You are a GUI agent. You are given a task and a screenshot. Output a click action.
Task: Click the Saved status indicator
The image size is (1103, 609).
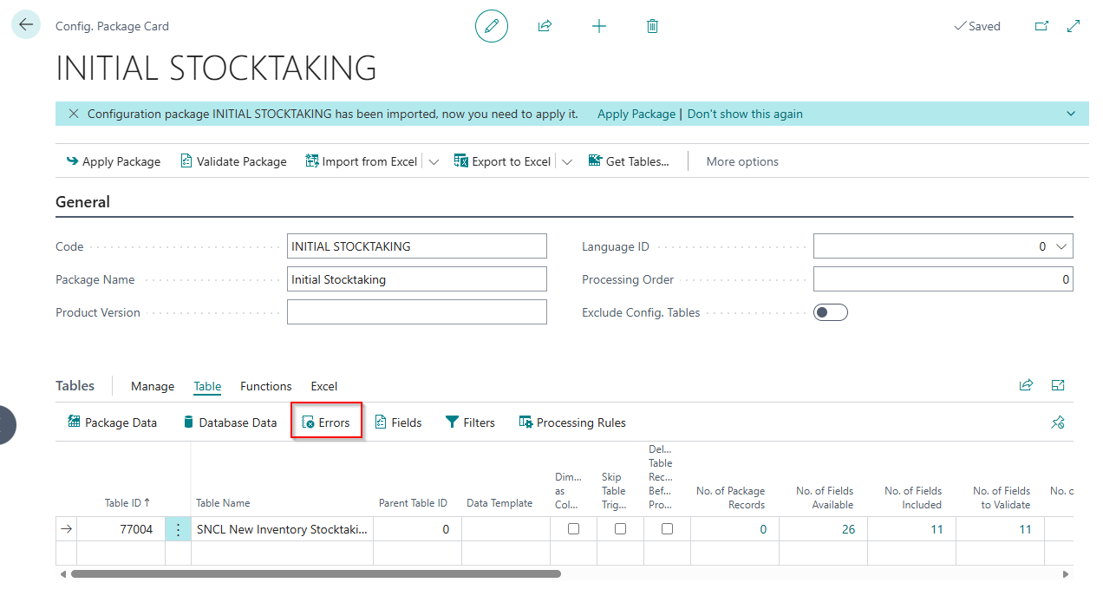[x=977, y=26]
